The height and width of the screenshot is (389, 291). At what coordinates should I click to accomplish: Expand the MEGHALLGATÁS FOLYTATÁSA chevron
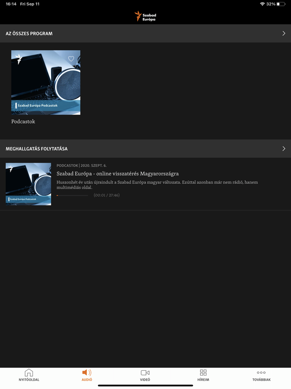click(x=284, y=149)
